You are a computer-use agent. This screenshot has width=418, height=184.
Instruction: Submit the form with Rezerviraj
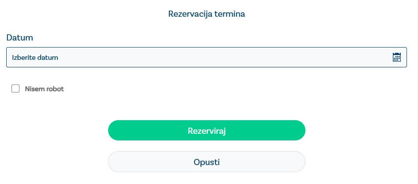[x=207, y=130]
